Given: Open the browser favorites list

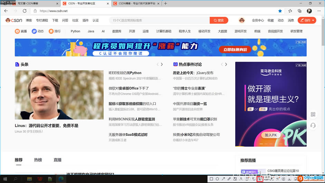Looking at the screenshot, I should (x=290, y=11).
